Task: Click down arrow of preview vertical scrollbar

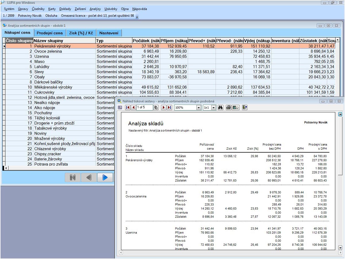Action: [x=340, y=248]
